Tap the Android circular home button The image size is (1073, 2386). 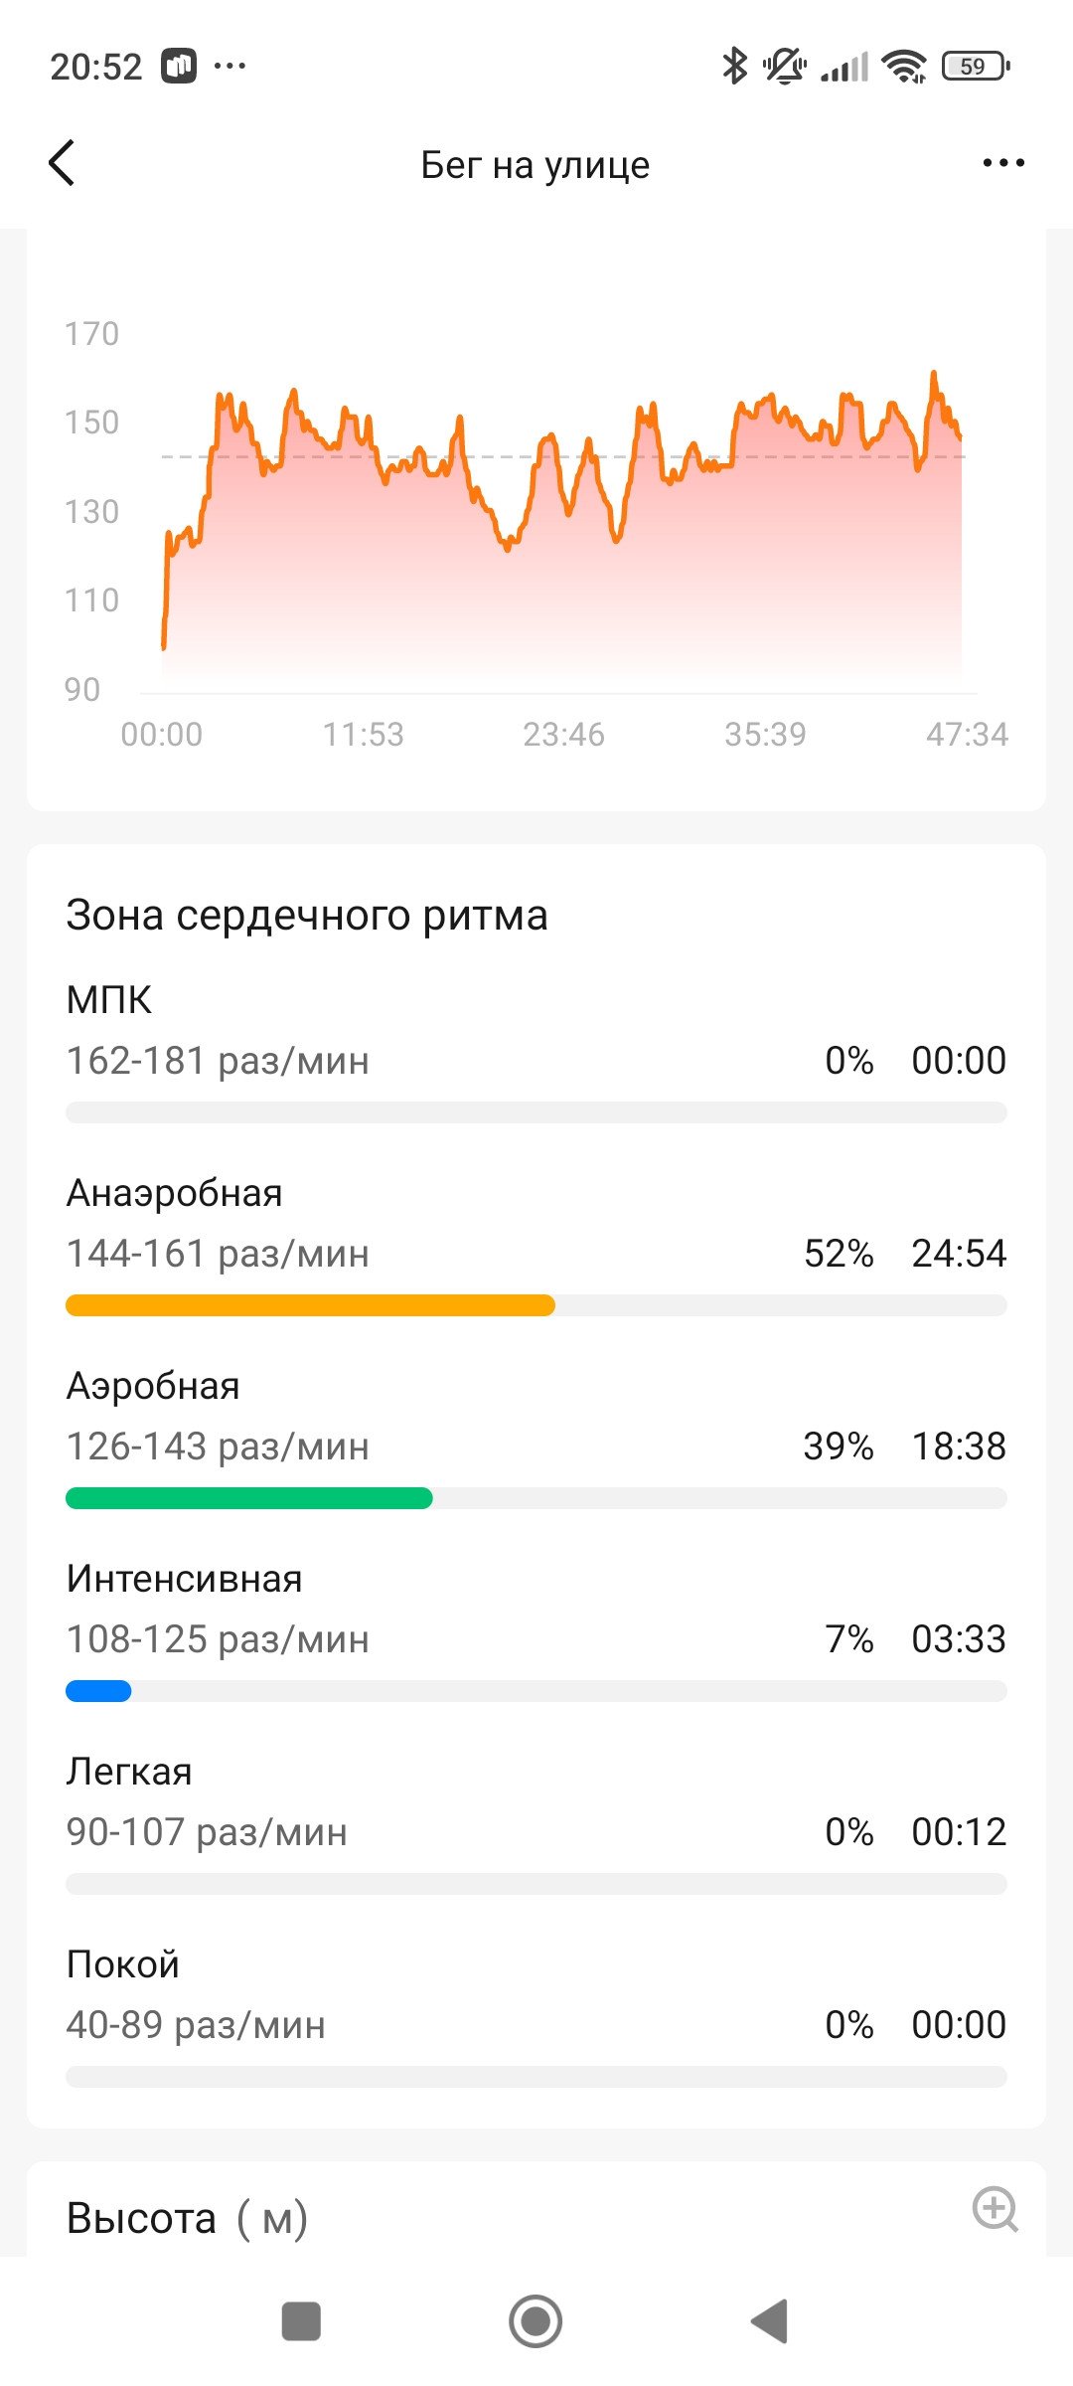pyautogui.click(x=536, y=2321)
